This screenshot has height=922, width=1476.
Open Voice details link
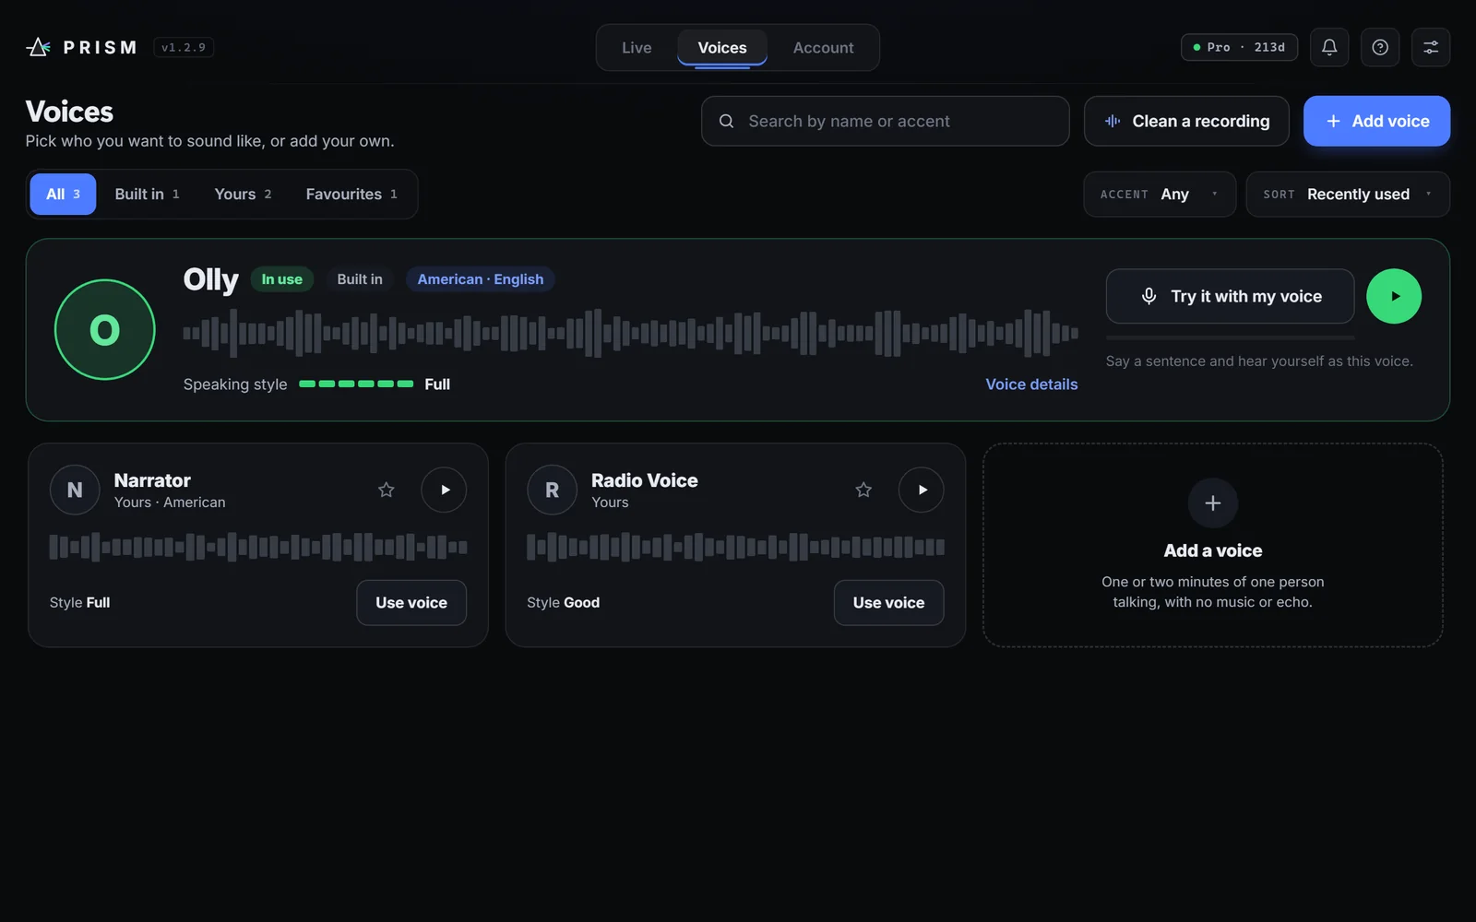1031,384
